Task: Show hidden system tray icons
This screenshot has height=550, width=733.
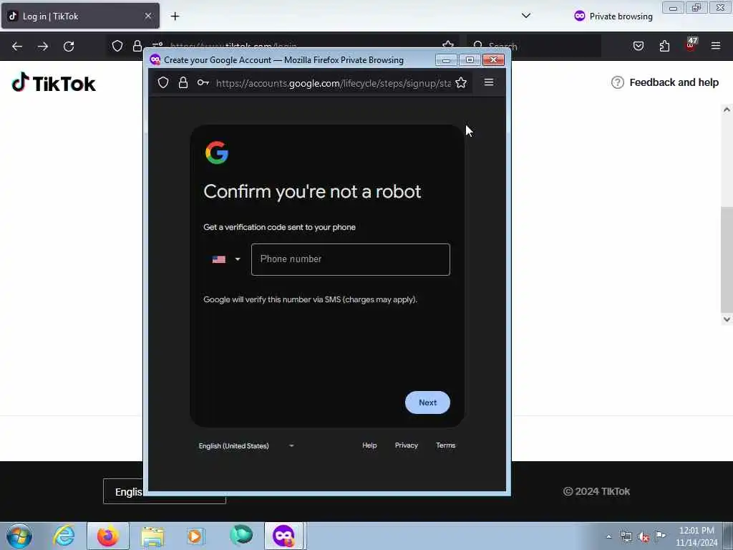Action: tap(608, 537)
